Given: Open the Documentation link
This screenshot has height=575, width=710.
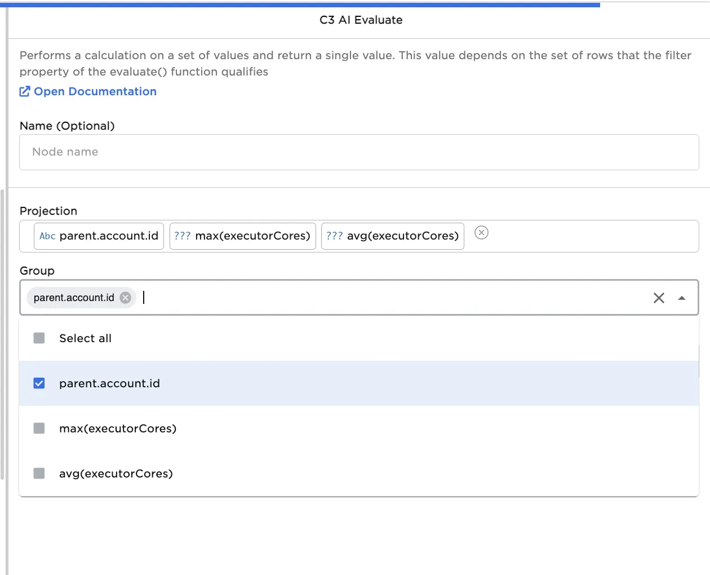Looking at the screenshot, I should click(x=95, y=91).
